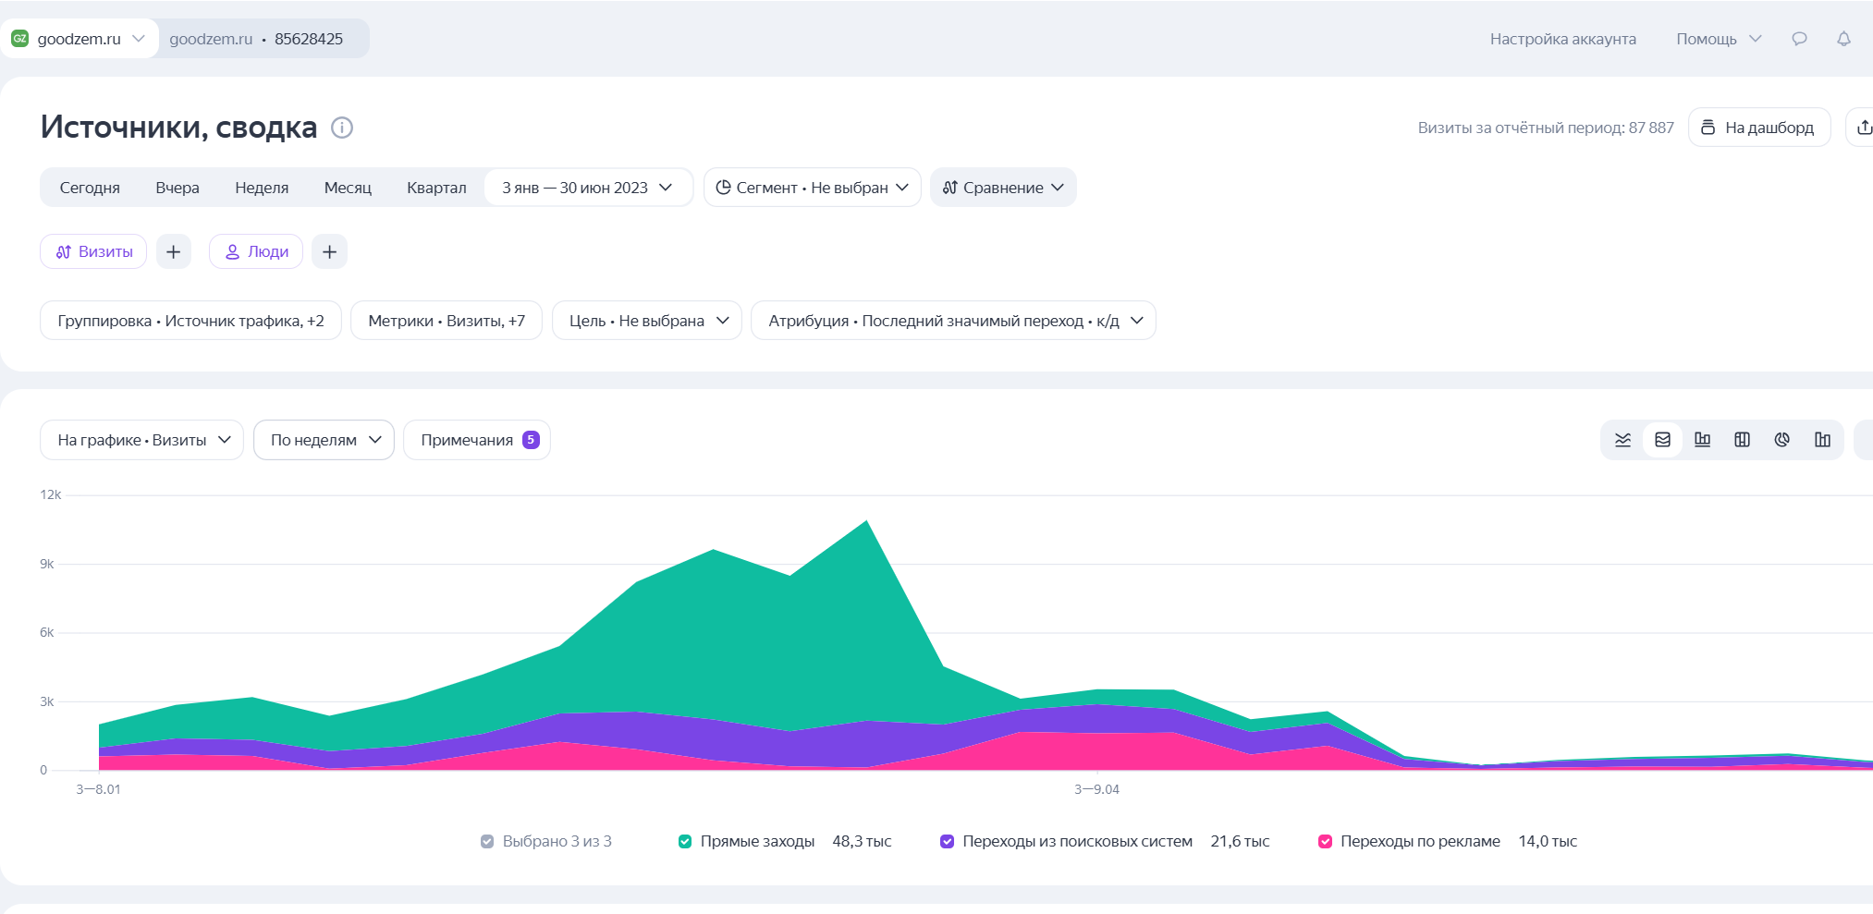Switch chart to bar column view
1873x914 pixels.
[x=1702, y=440]
